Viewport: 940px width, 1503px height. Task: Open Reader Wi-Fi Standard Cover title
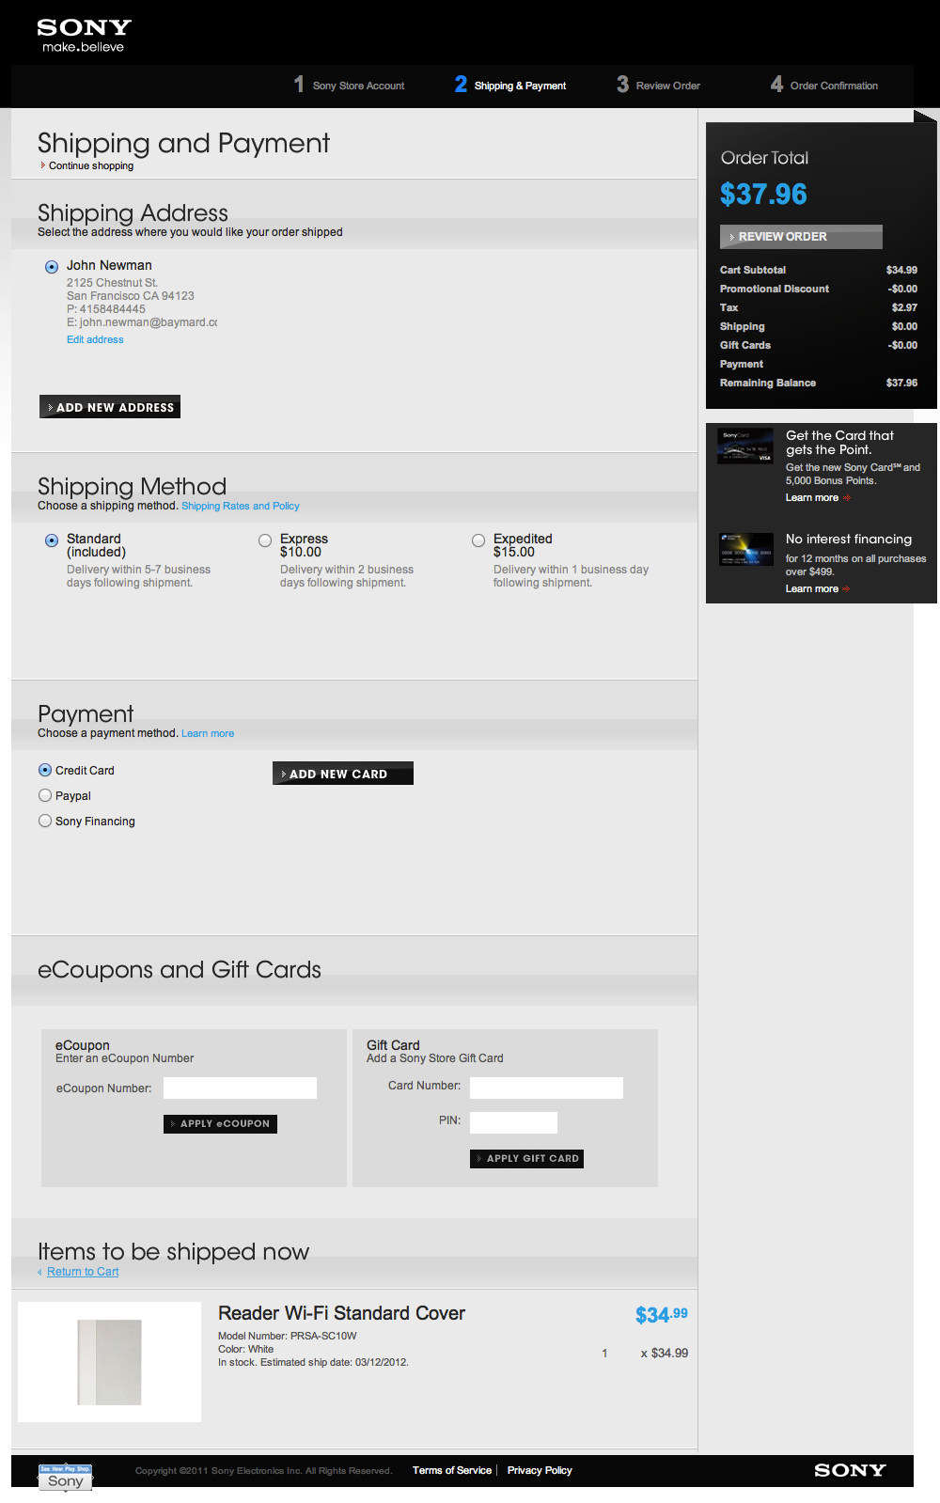tap(341, 1313)
